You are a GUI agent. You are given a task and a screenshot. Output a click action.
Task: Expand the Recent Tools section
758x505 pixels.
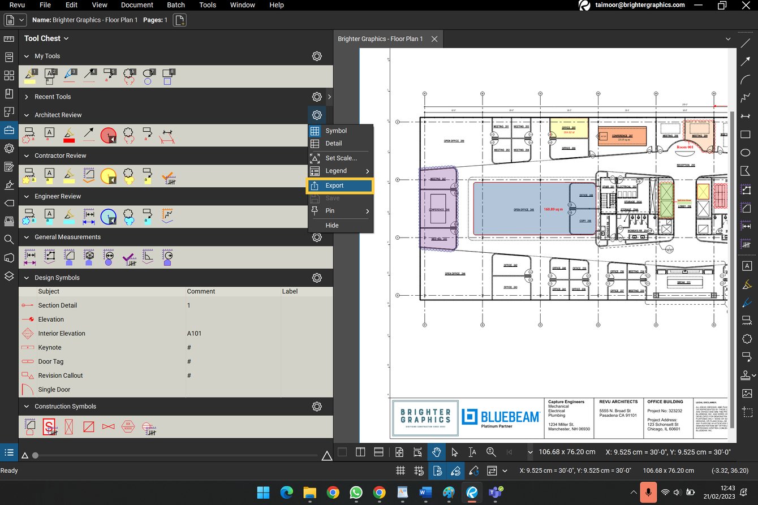(x=26, y=97)
